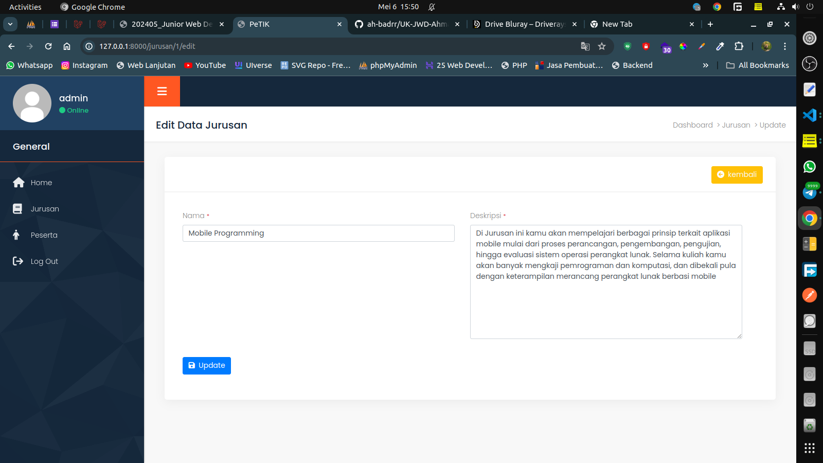The width and height of the screenshot is (823, 463).
Task: Open clock and calendar Mei 6 15:50
Action: (398, 7)
